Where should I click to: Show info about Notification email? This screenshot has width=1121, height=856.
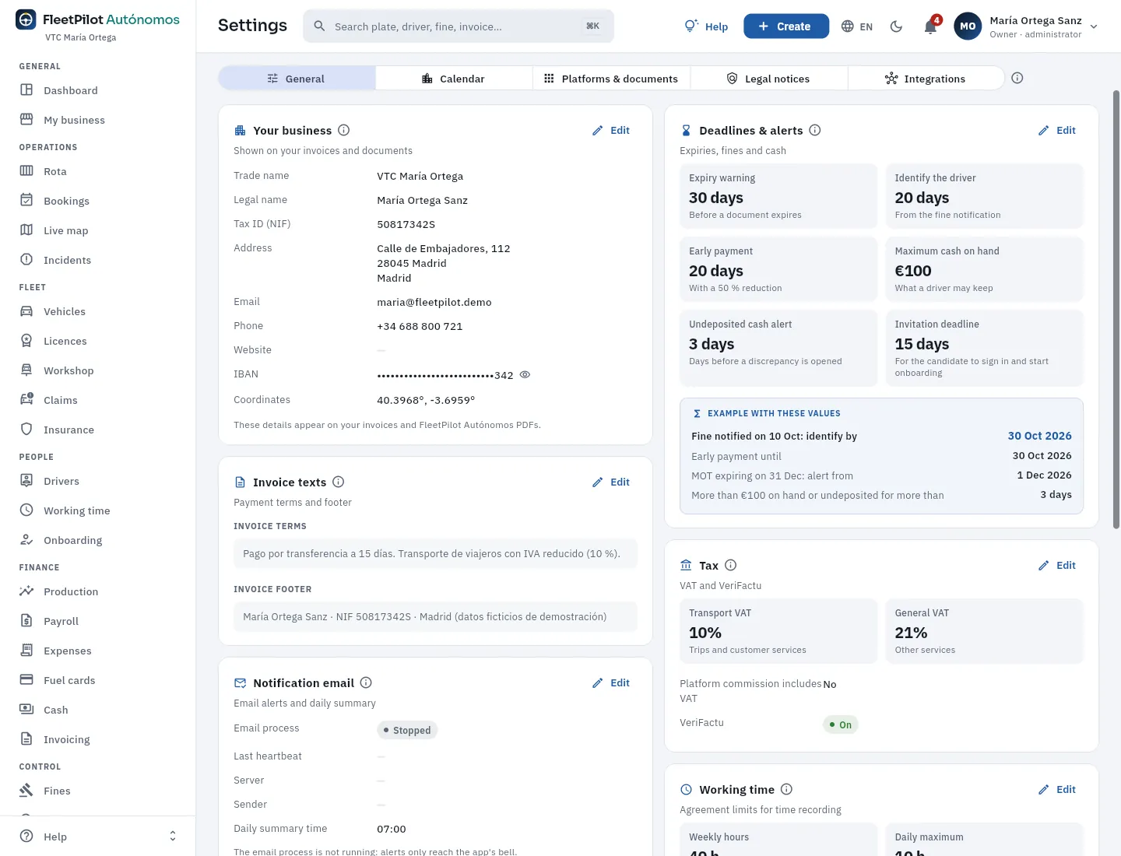(366, 683)
